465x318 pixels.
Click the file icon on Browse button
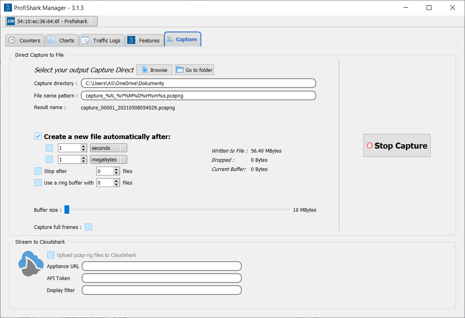tap(145, 70)
